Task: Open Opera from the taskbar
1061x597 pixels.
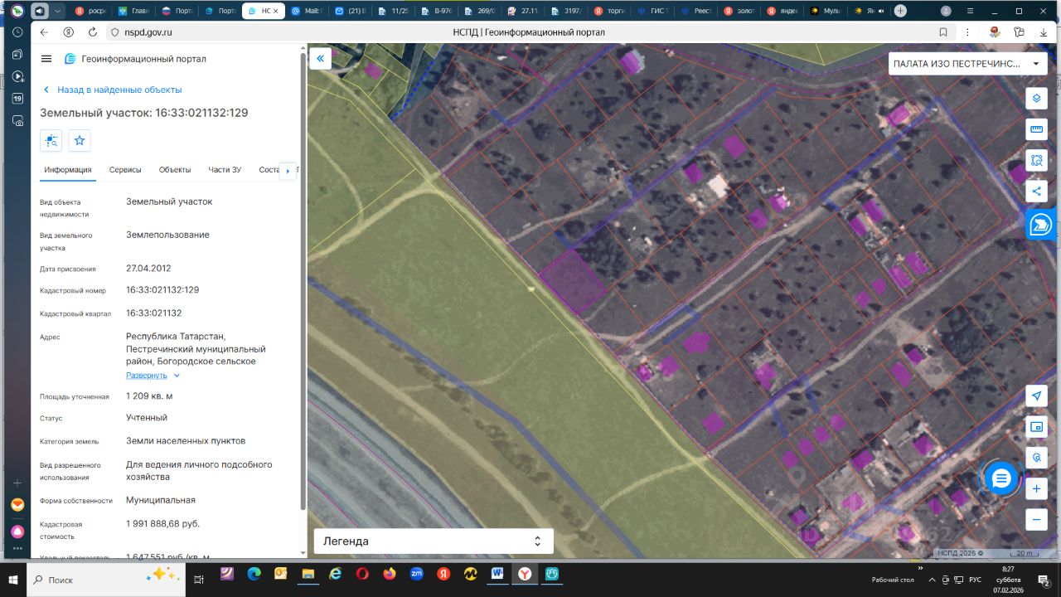Action: click(362, 574)
